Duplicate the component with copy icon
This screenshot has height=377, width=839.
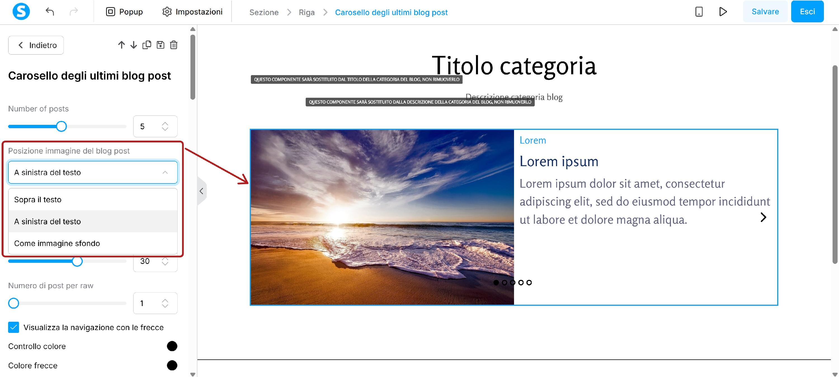pyautogui.click(x=147, y=45)
